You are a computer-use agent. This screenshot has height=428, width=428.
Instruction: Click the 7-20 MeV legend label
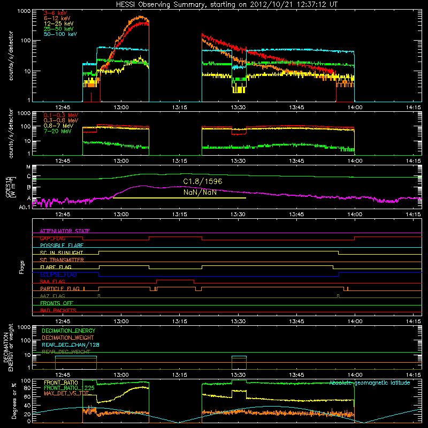(x=58, y=131)
